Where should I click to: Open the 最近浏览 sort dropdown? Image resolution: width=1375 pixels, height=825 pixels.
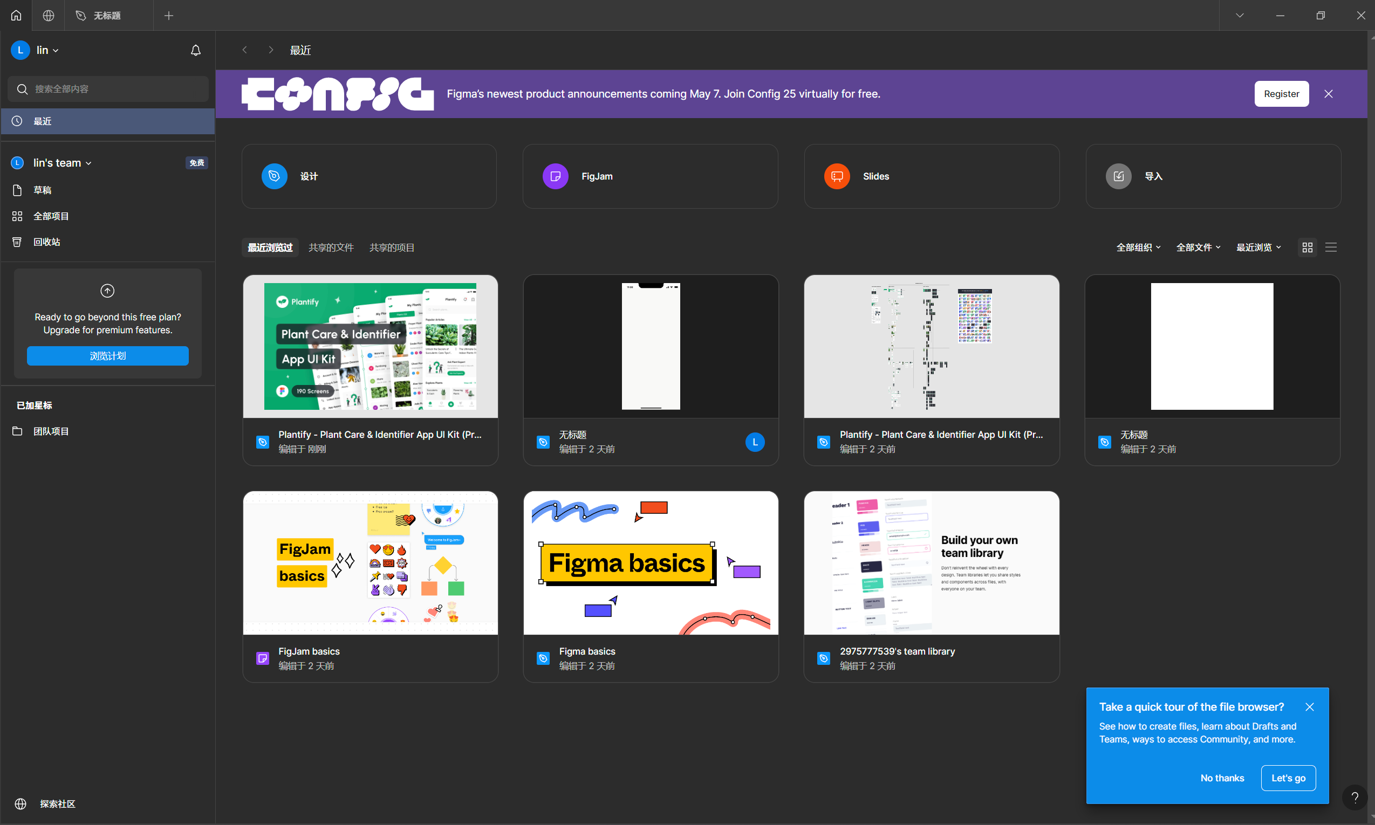[x=1258, y=247]
